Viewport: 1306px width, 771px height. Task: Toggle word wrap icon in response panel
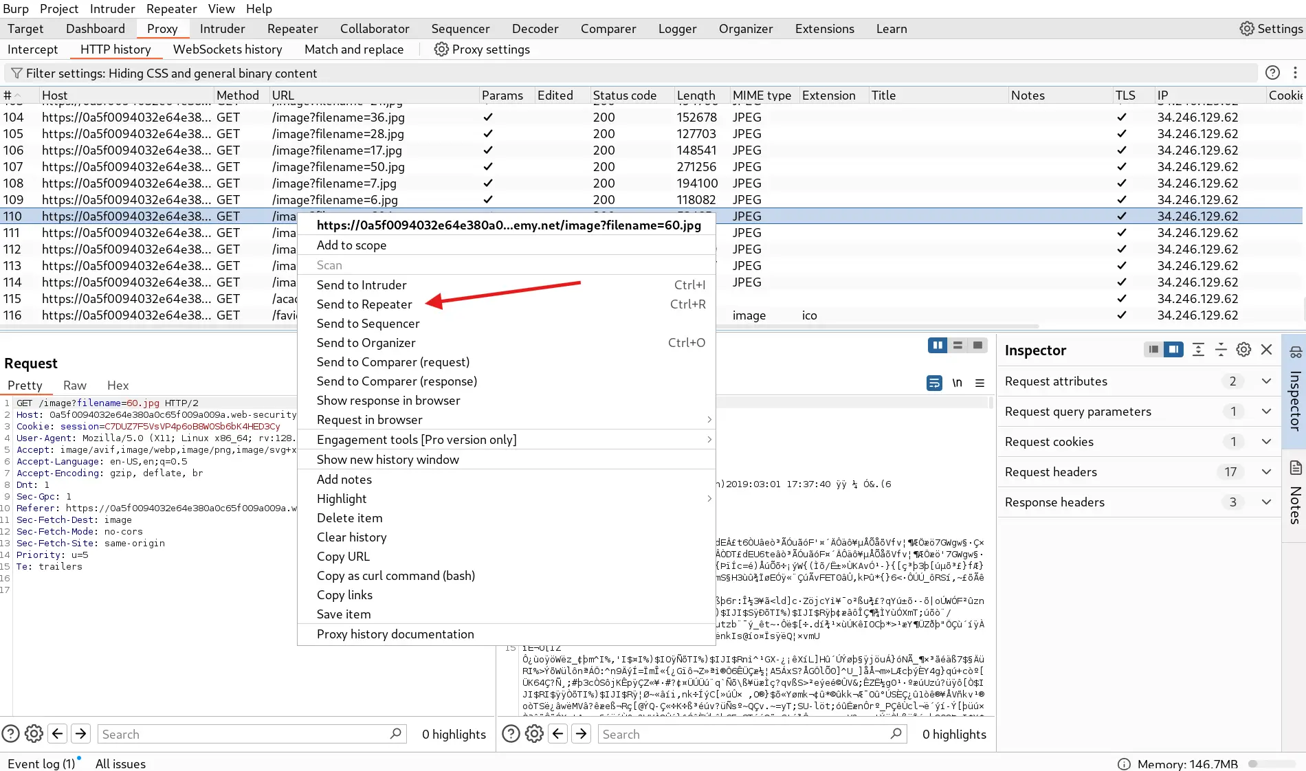pyautogui.click(x=934, y=383)
